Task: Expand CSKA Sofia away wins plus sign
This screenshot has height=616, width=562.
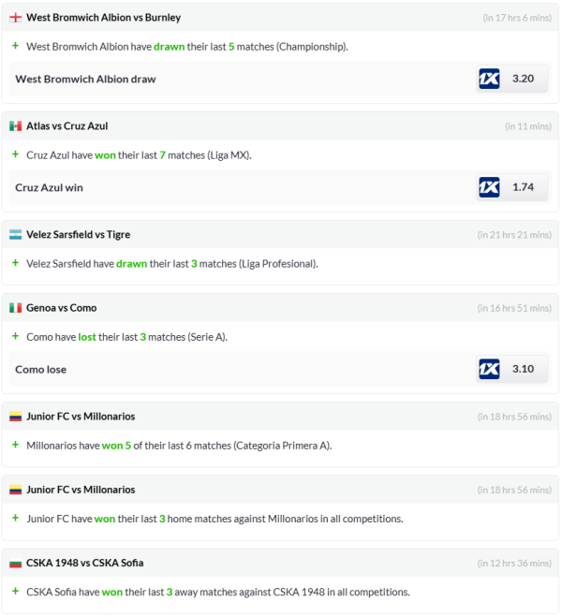Action: click(x=15, y=592)
